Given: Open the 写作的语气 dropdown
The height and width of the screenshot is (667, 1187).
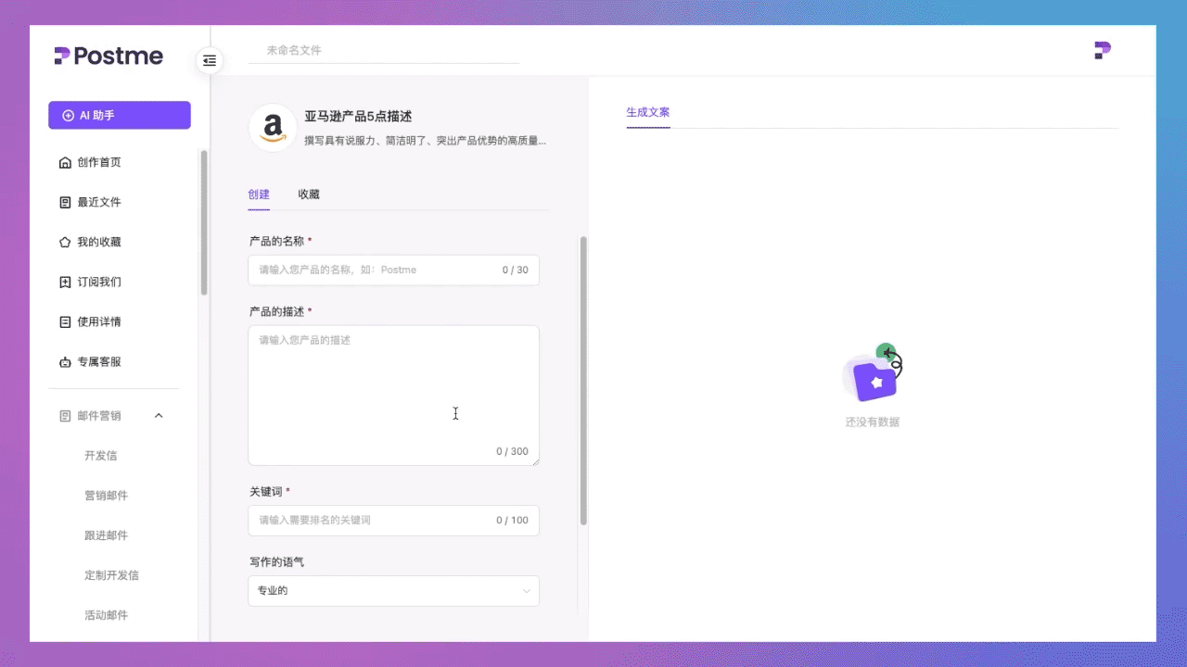Looking at the screenshot, I should 393,590.
